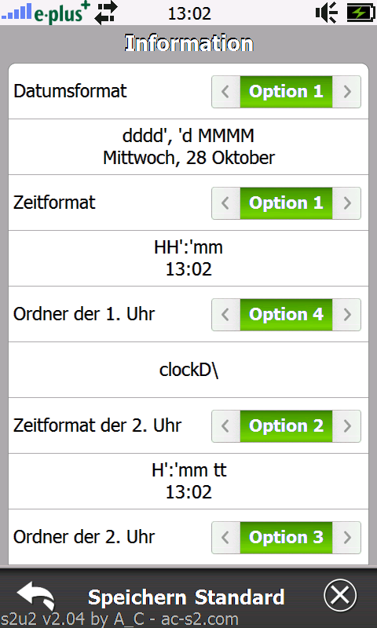Advance Ordner der 2. Uhr option
This screenshot has width=377, height=628.
pos(347,537)
